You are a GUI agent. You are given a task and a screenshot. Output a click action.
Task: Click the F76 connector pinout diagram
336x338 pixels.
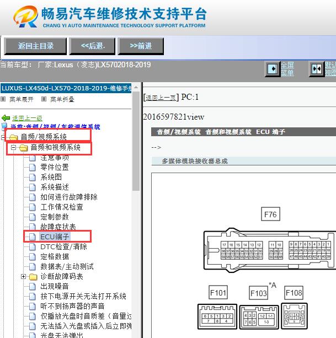[270, 250]
